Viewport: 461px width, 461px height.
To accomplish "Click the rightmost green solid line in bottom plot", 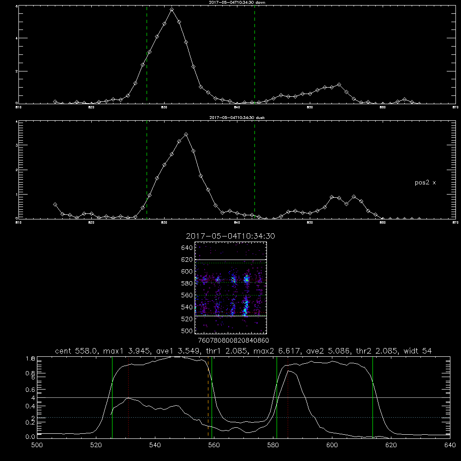I will pyautogui.click(x=372, y=397).
